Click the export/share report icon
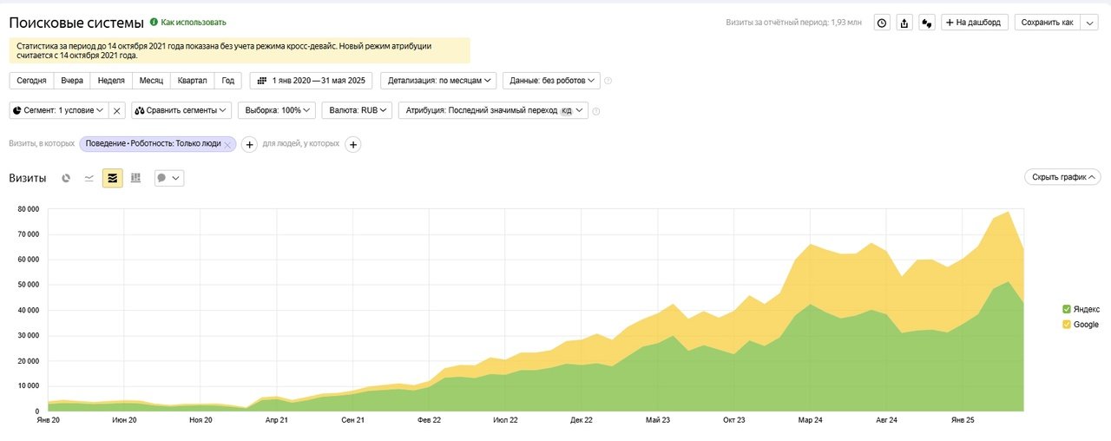 [904, 23]
